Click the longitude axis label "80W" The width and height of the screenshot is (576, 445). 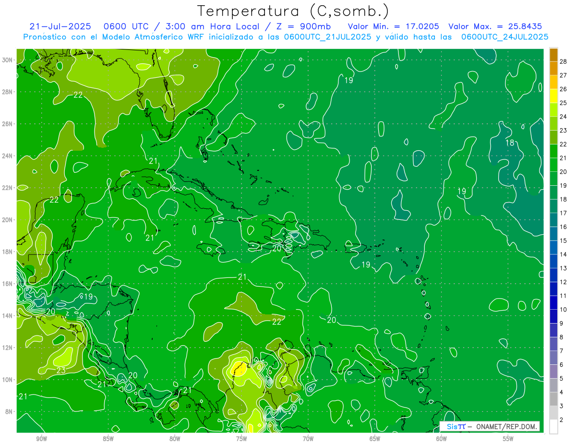(175, 438)
